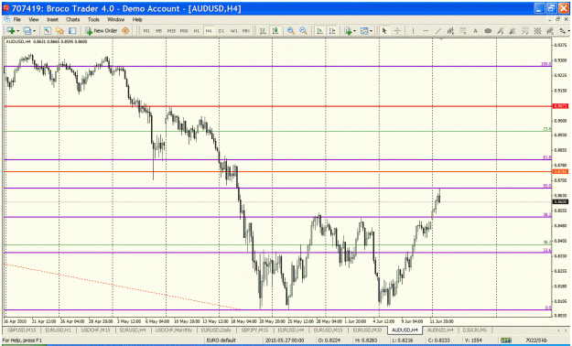Screen dimensions: 572x346
Task: Open the Terminal panel icon
Action: pyautogui.click(x=72, y=31)
